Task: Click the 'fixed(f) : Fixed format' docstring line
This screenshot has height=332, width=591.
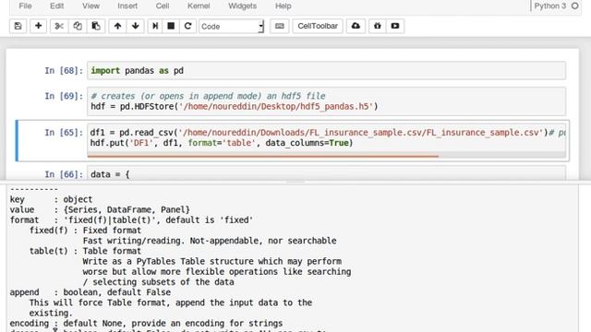Action: pyautogui.click(x=85, y=231)
